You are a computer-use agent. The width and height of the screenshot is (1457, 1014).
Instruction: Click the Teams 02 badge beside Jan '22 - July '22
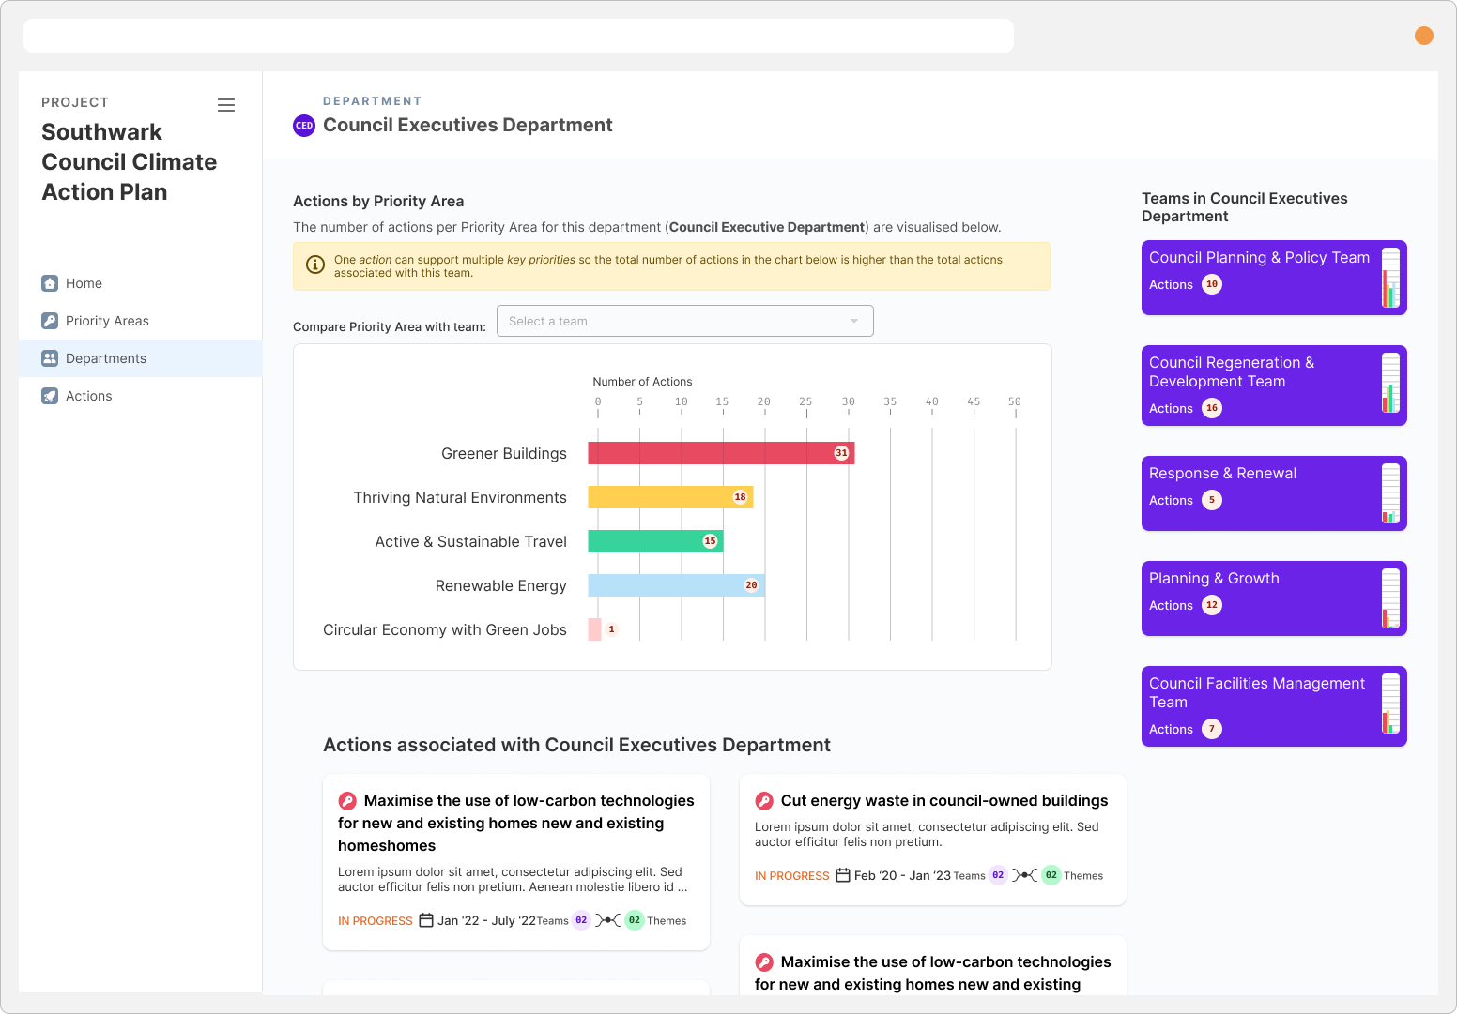point(581,920)
